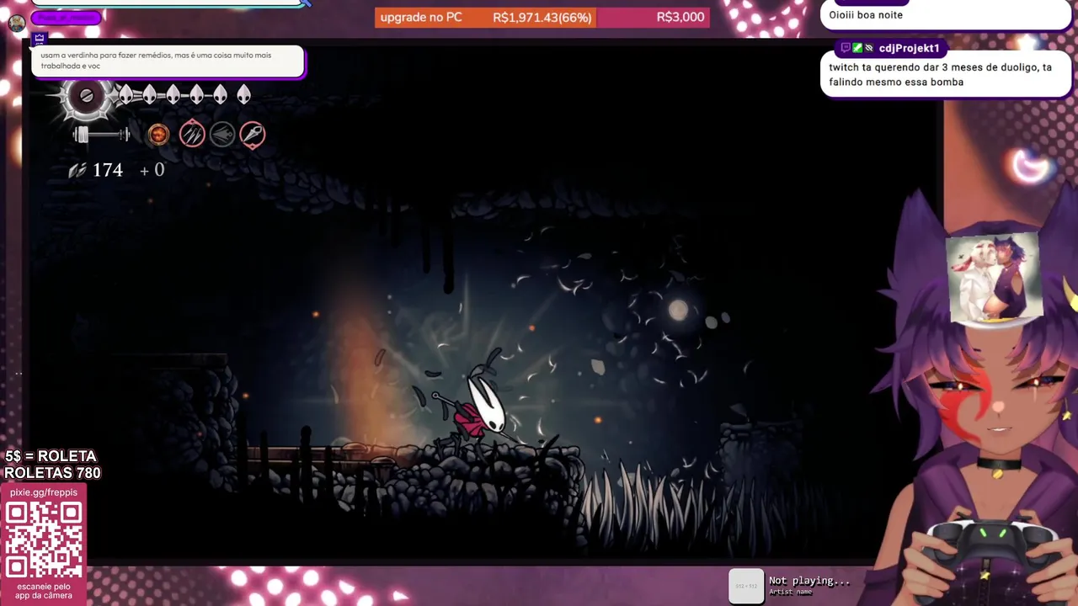Click the 'upgrade no PC' goal label
Screen dimensions: 1078x606
[421, 17]
